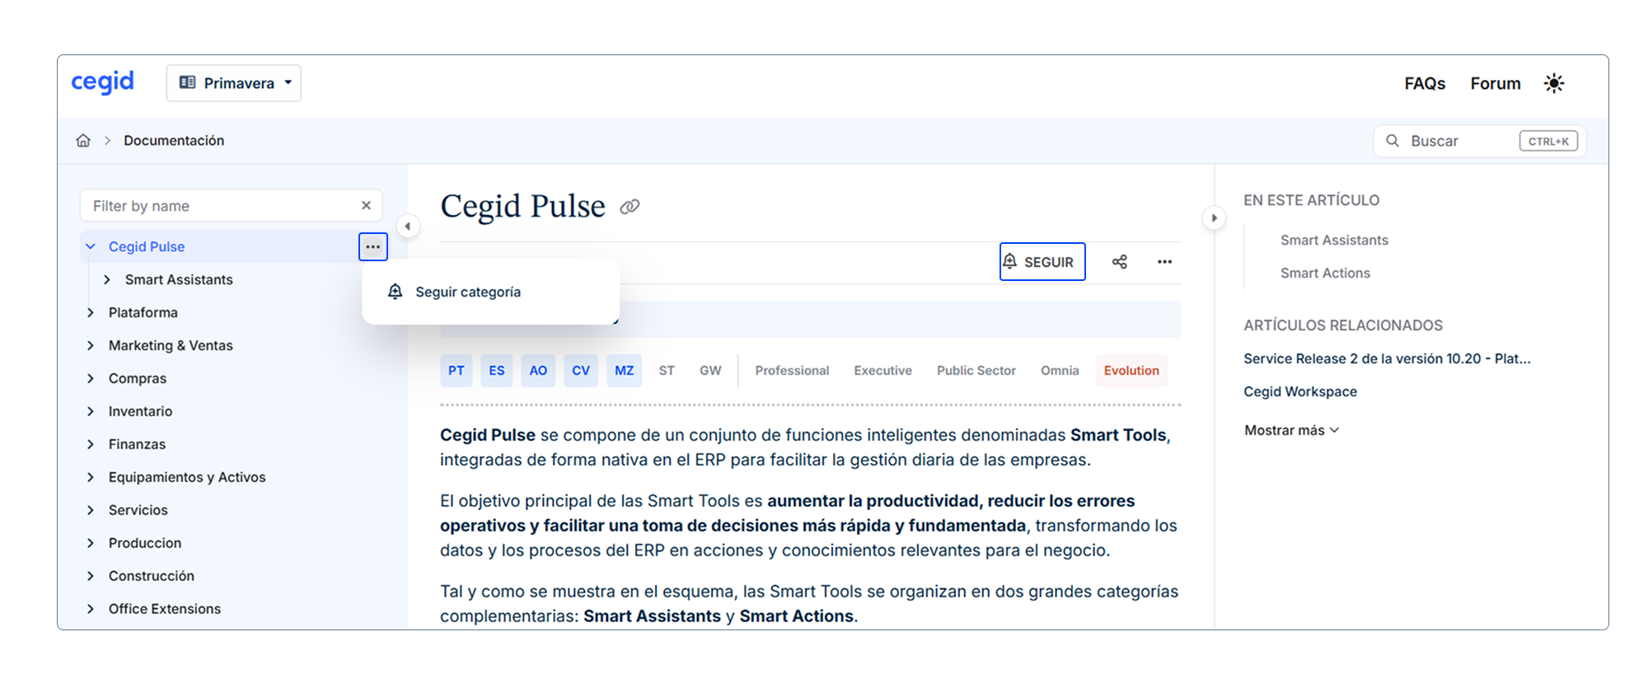Select the AO country tag
The width and height of the screenshot is (1648, 674).
[x=538, y=371]
